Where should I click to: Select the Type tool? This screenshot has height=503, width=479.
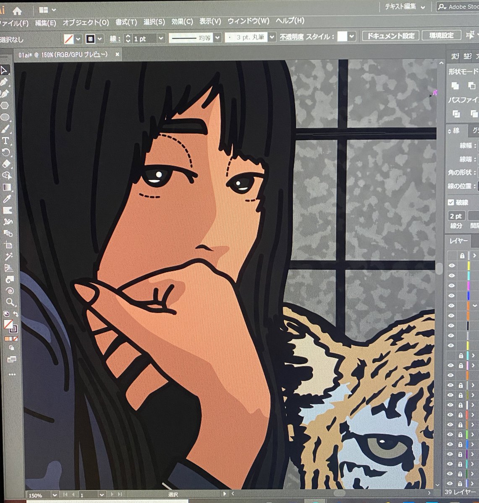click(x=5, y=141)
